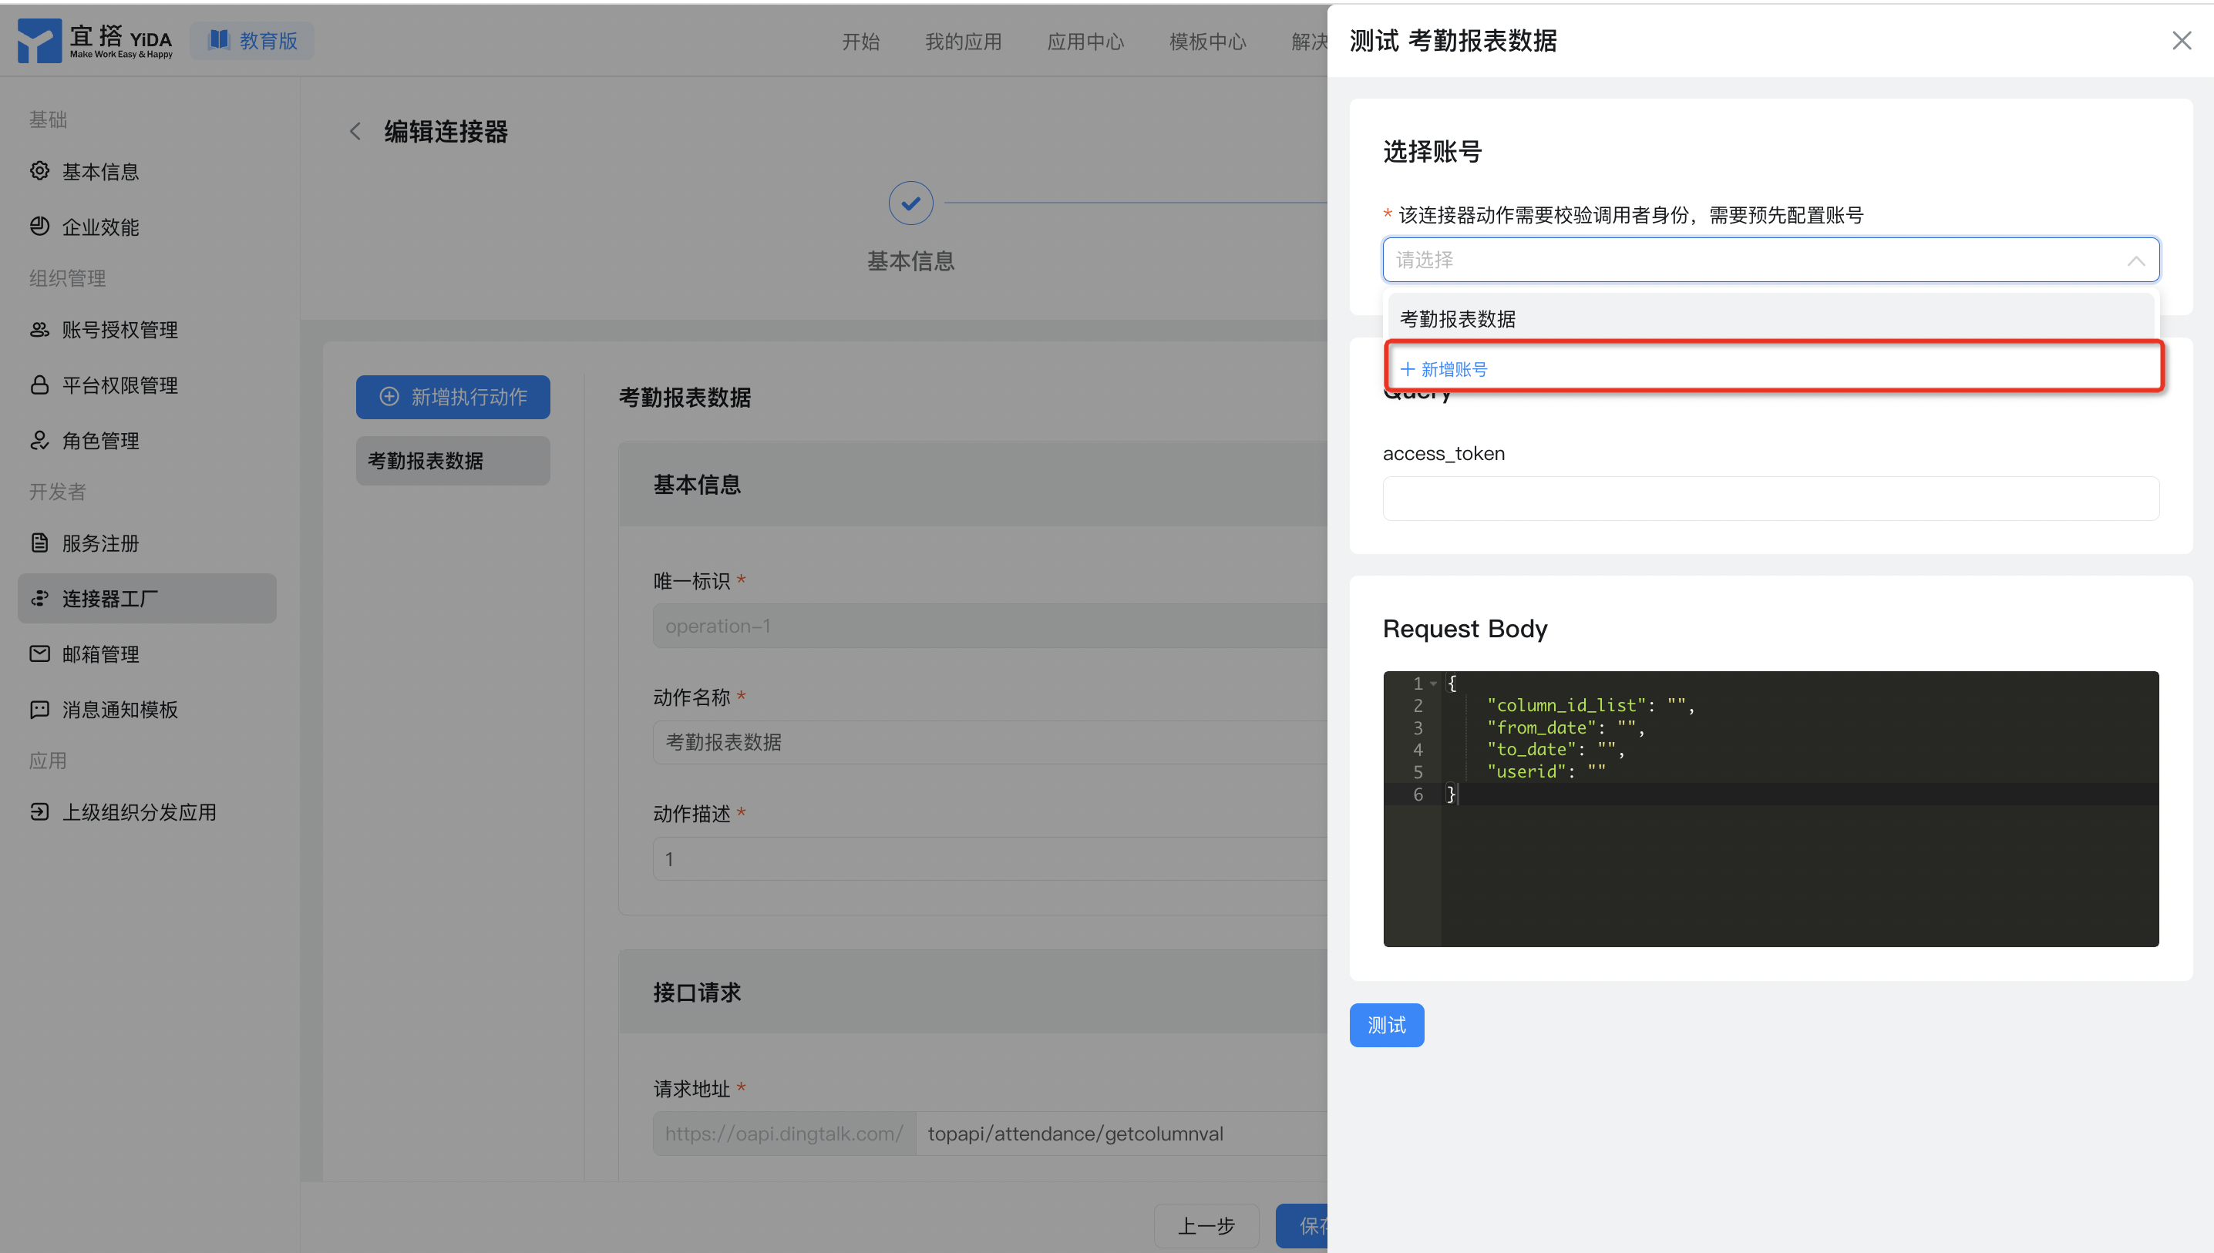Click the YiDA logo icon
Image resolution: width=2214 pixels, height=1253 pixels.
(39, 40)
